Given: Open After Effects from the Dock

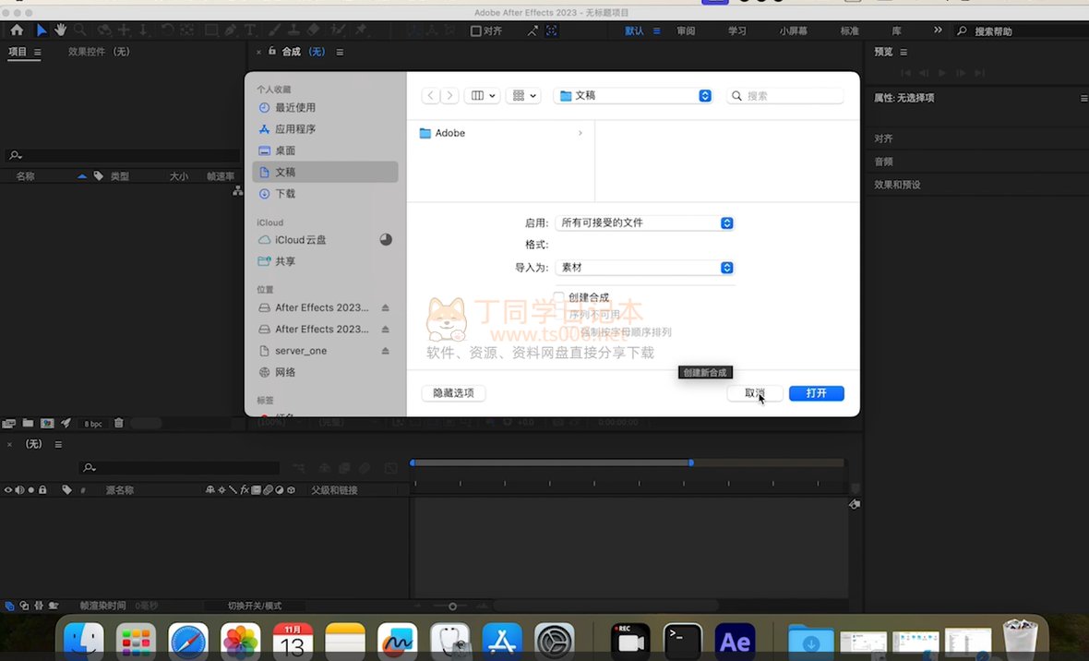Looking at the screenshot, I should (735, 643).
